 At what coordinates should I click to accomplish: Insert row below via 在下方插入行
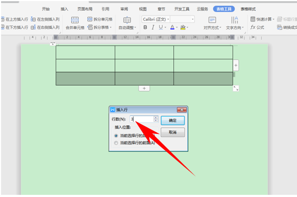click(x=14, y=27)
